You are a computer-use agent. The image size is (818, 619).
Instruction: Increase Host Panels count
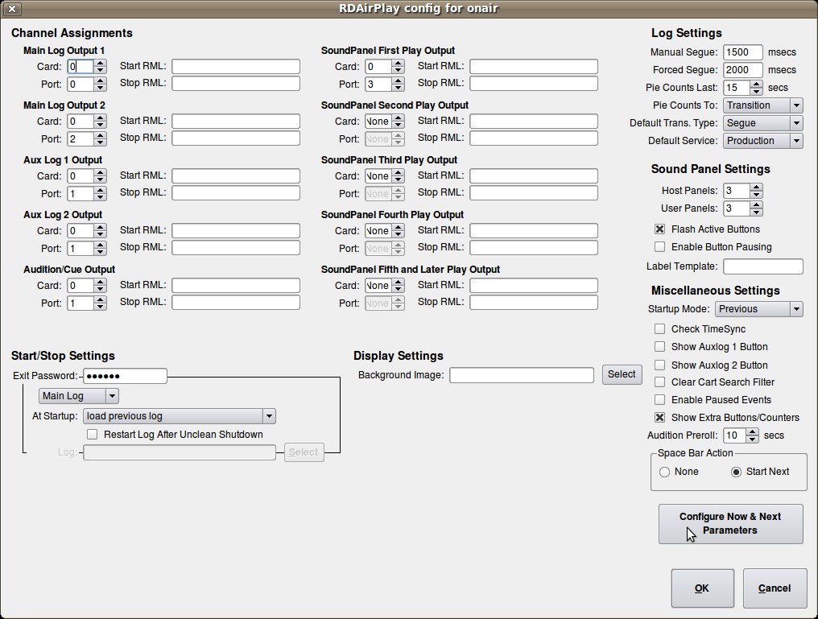[756, 187]
